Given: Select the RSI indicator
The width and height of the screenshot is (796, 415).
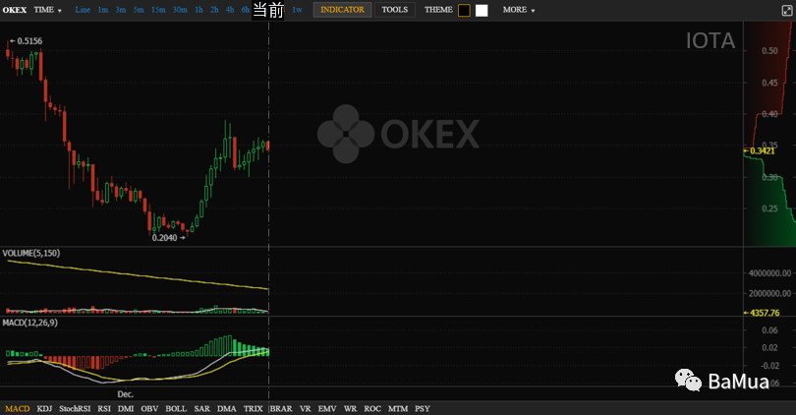Looking at the screenshot, I should point(104,408).
